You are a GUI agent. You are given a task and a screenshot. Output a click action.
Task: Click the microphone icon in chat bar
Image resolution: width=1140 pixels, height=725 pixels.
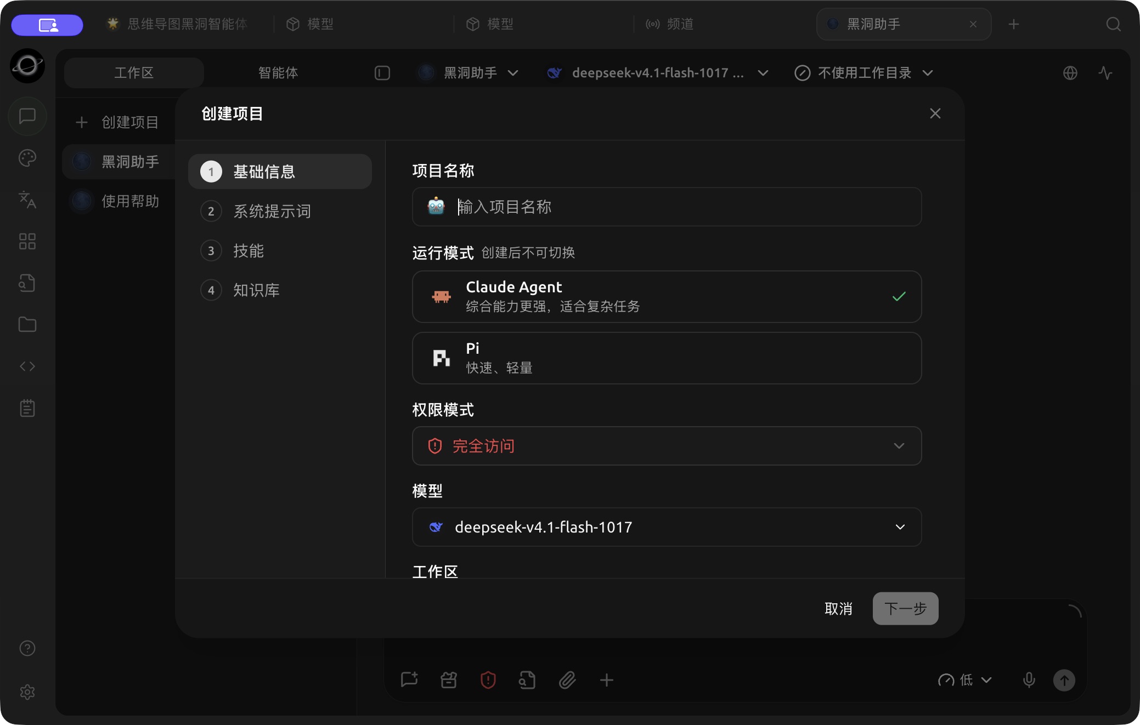click(1029, 680)
